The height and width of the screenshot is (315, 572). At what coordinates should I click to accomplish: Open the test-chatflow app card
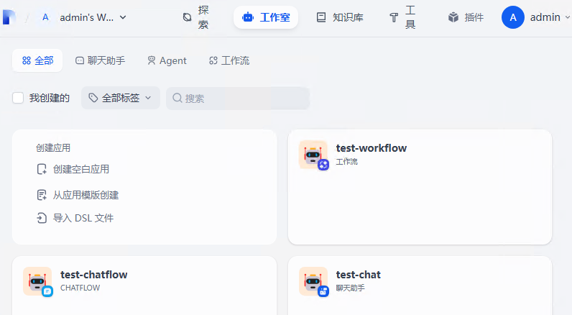pyautogui.click(x=144, y=286)
